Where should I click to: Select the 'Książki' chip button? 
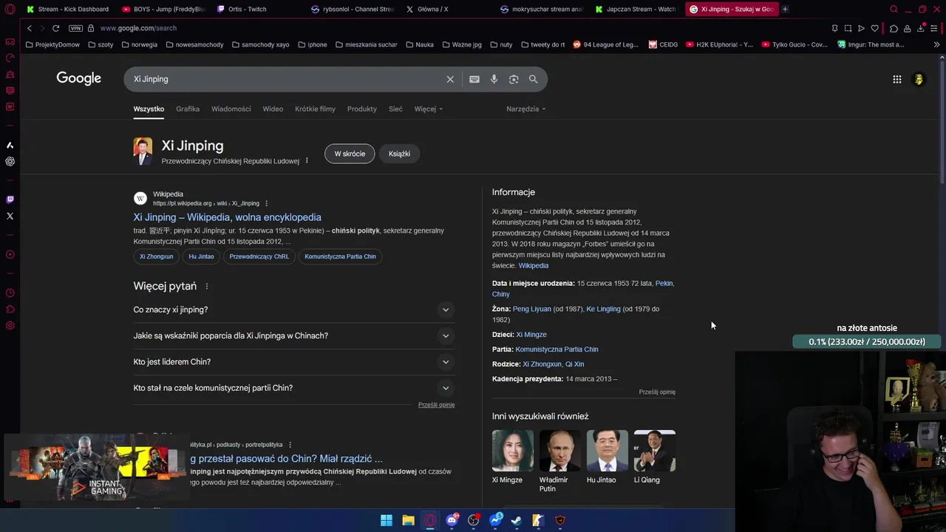point(399,154)
